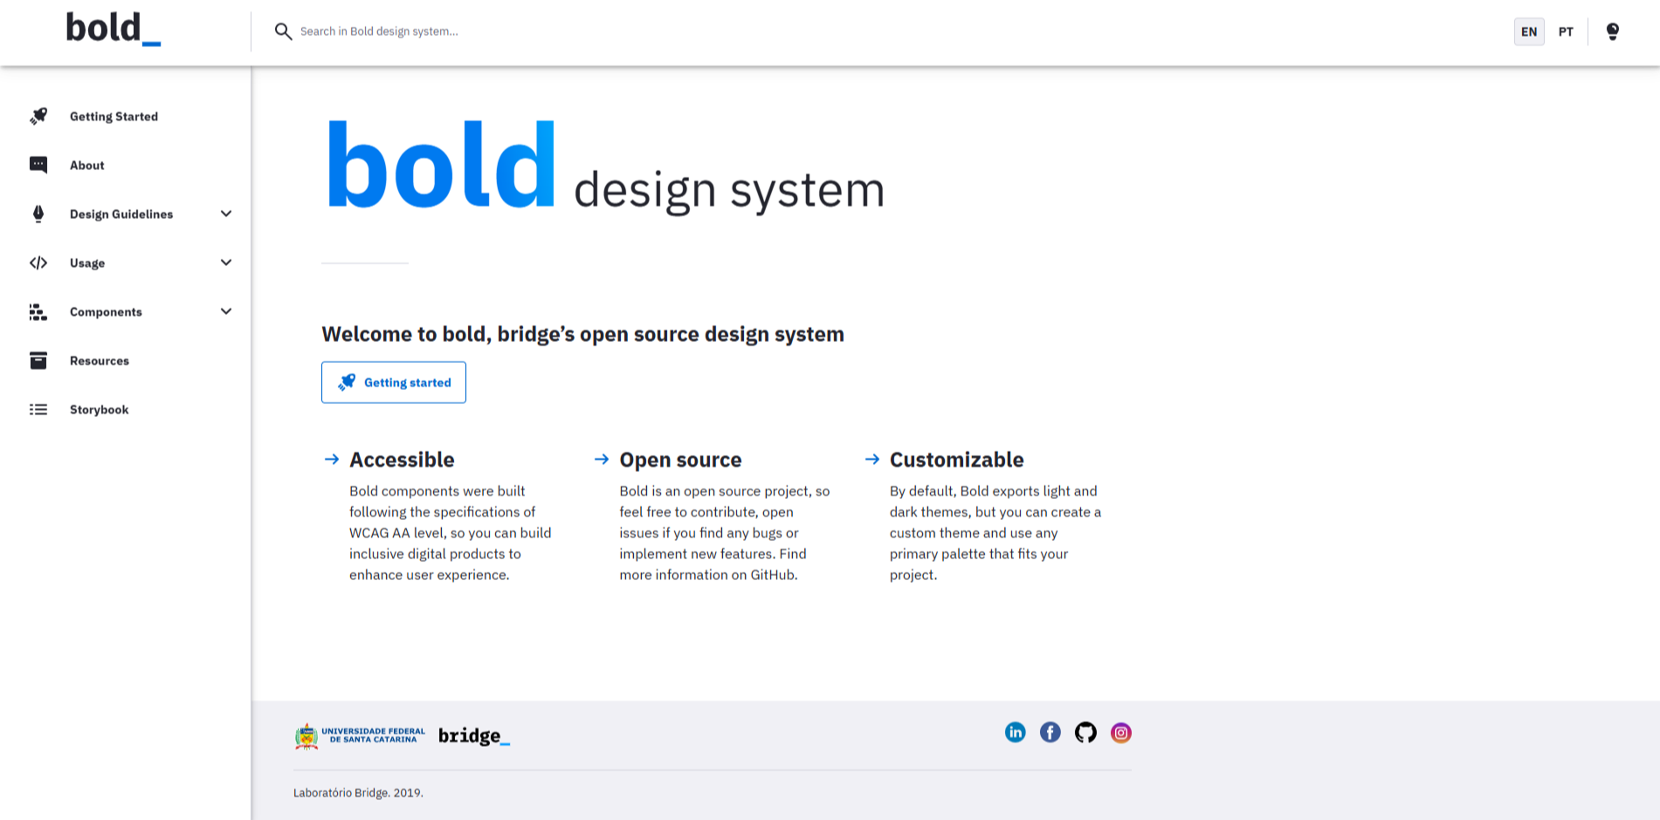The width and height of the screenshot is (1660, 820).
Task: Click the Welcome to bold heading
Action: (582, 334)
